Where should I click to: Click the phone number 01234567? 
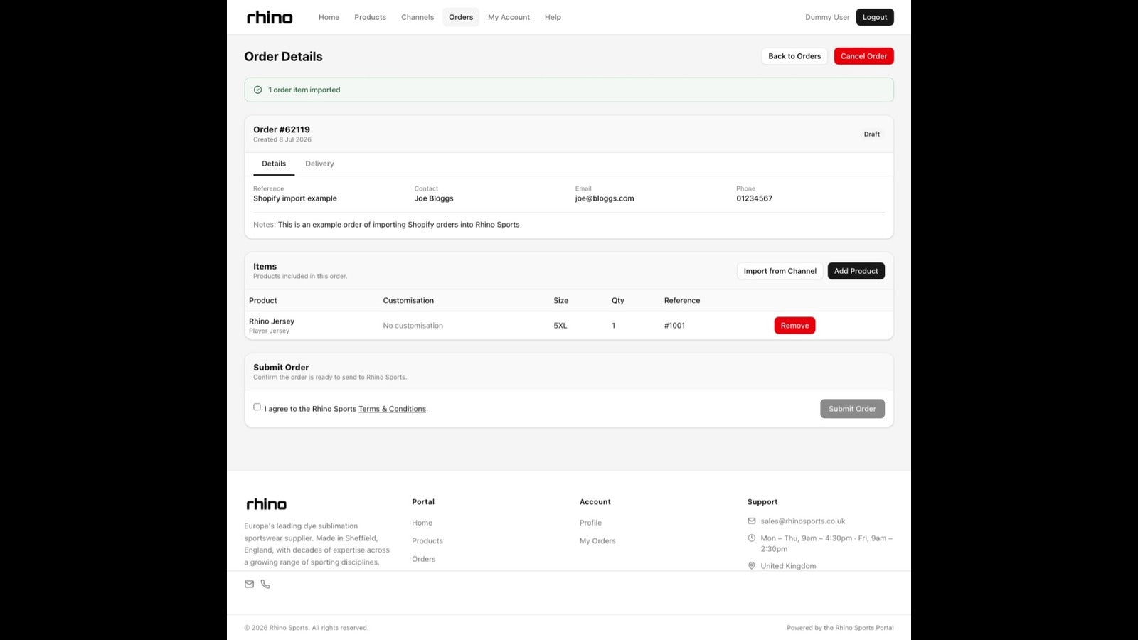pyautogui.click(x=754, y=198)
